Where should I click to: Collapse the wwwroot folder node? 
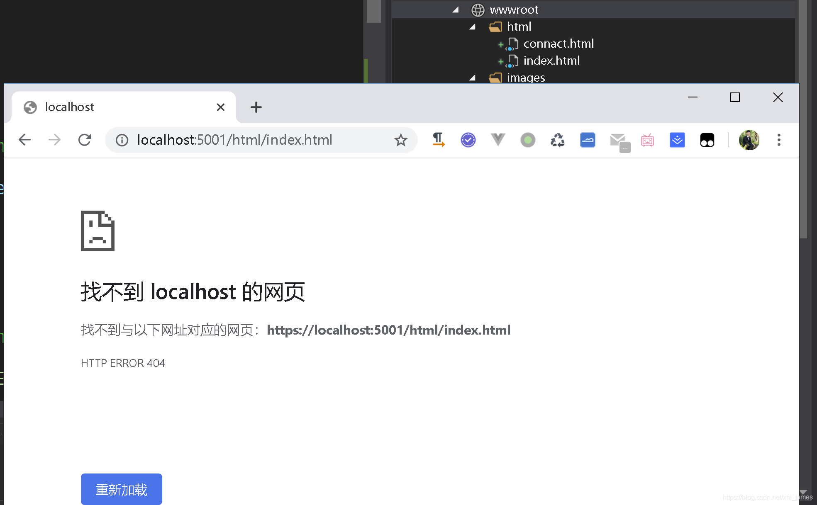455,10
